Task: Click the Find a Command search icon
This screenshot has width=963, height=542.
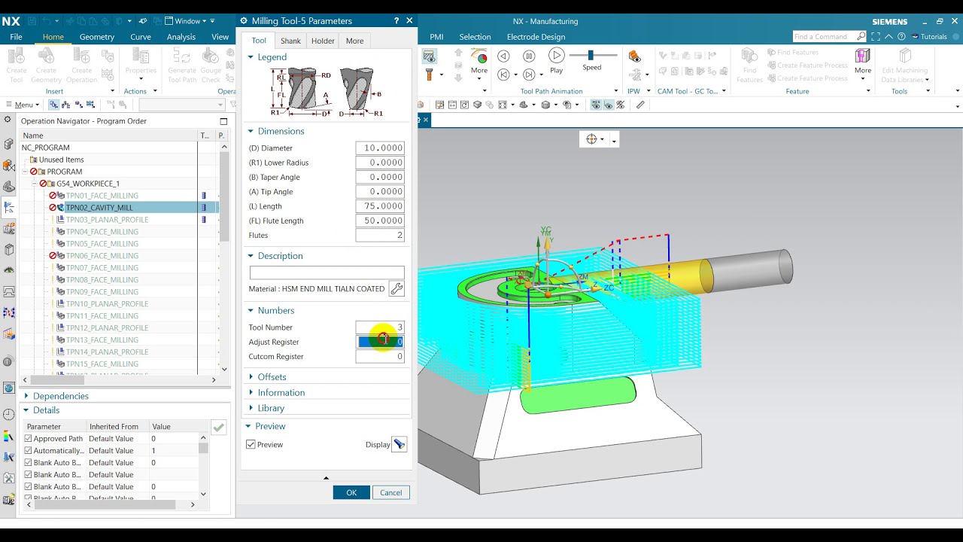Action: click(861, 36)
